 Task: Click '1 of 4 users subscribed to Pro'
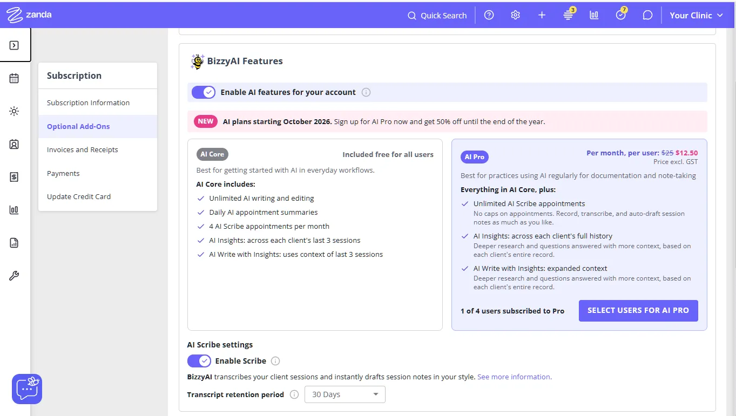tap(512, 311)
